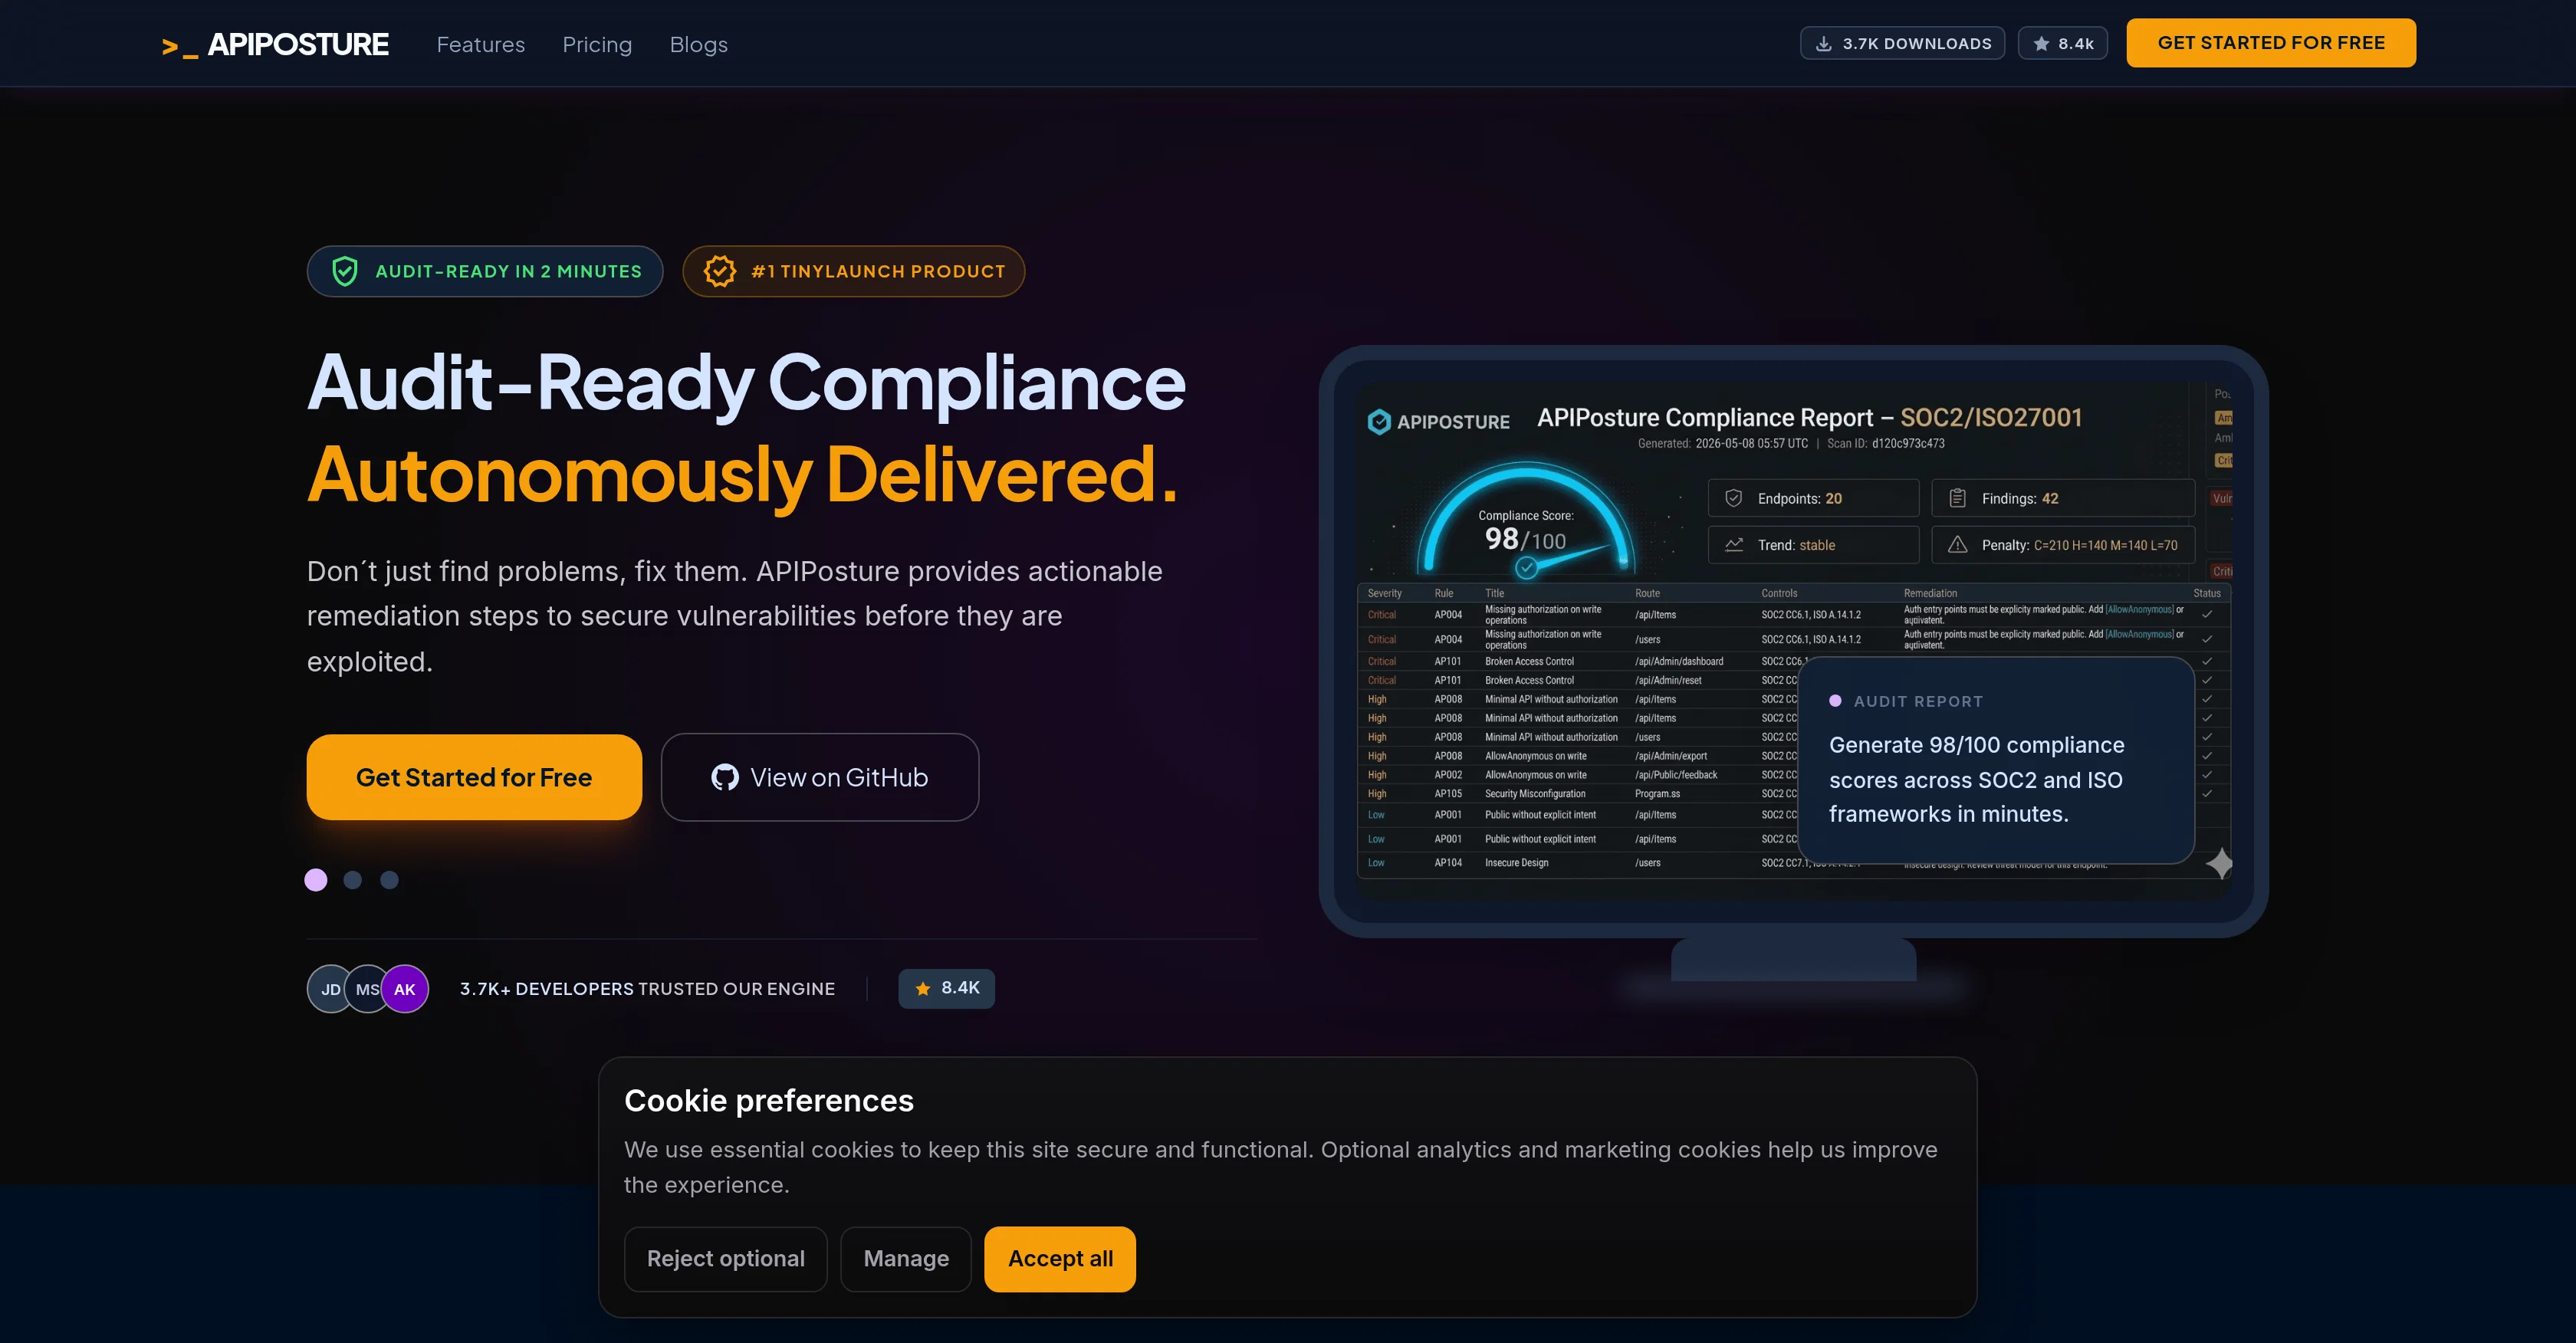Select the third carousel dot

coord(390,880)
